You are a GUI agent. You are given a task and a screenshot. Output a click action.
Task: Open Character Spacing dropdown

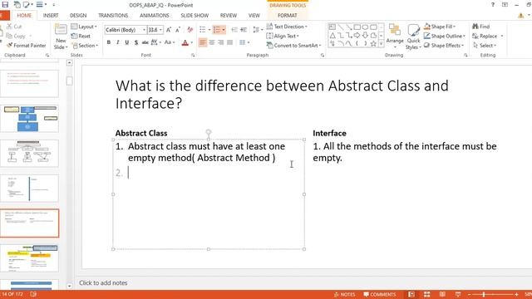tap(155, 42)
